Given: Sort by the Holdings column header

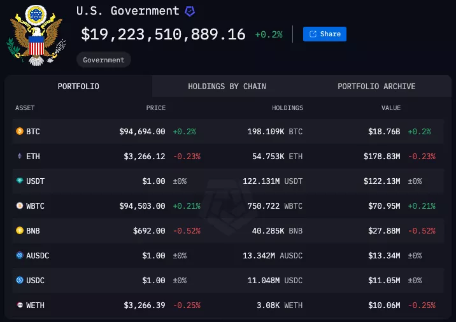Looking at the screenshot, I should 287,108.
